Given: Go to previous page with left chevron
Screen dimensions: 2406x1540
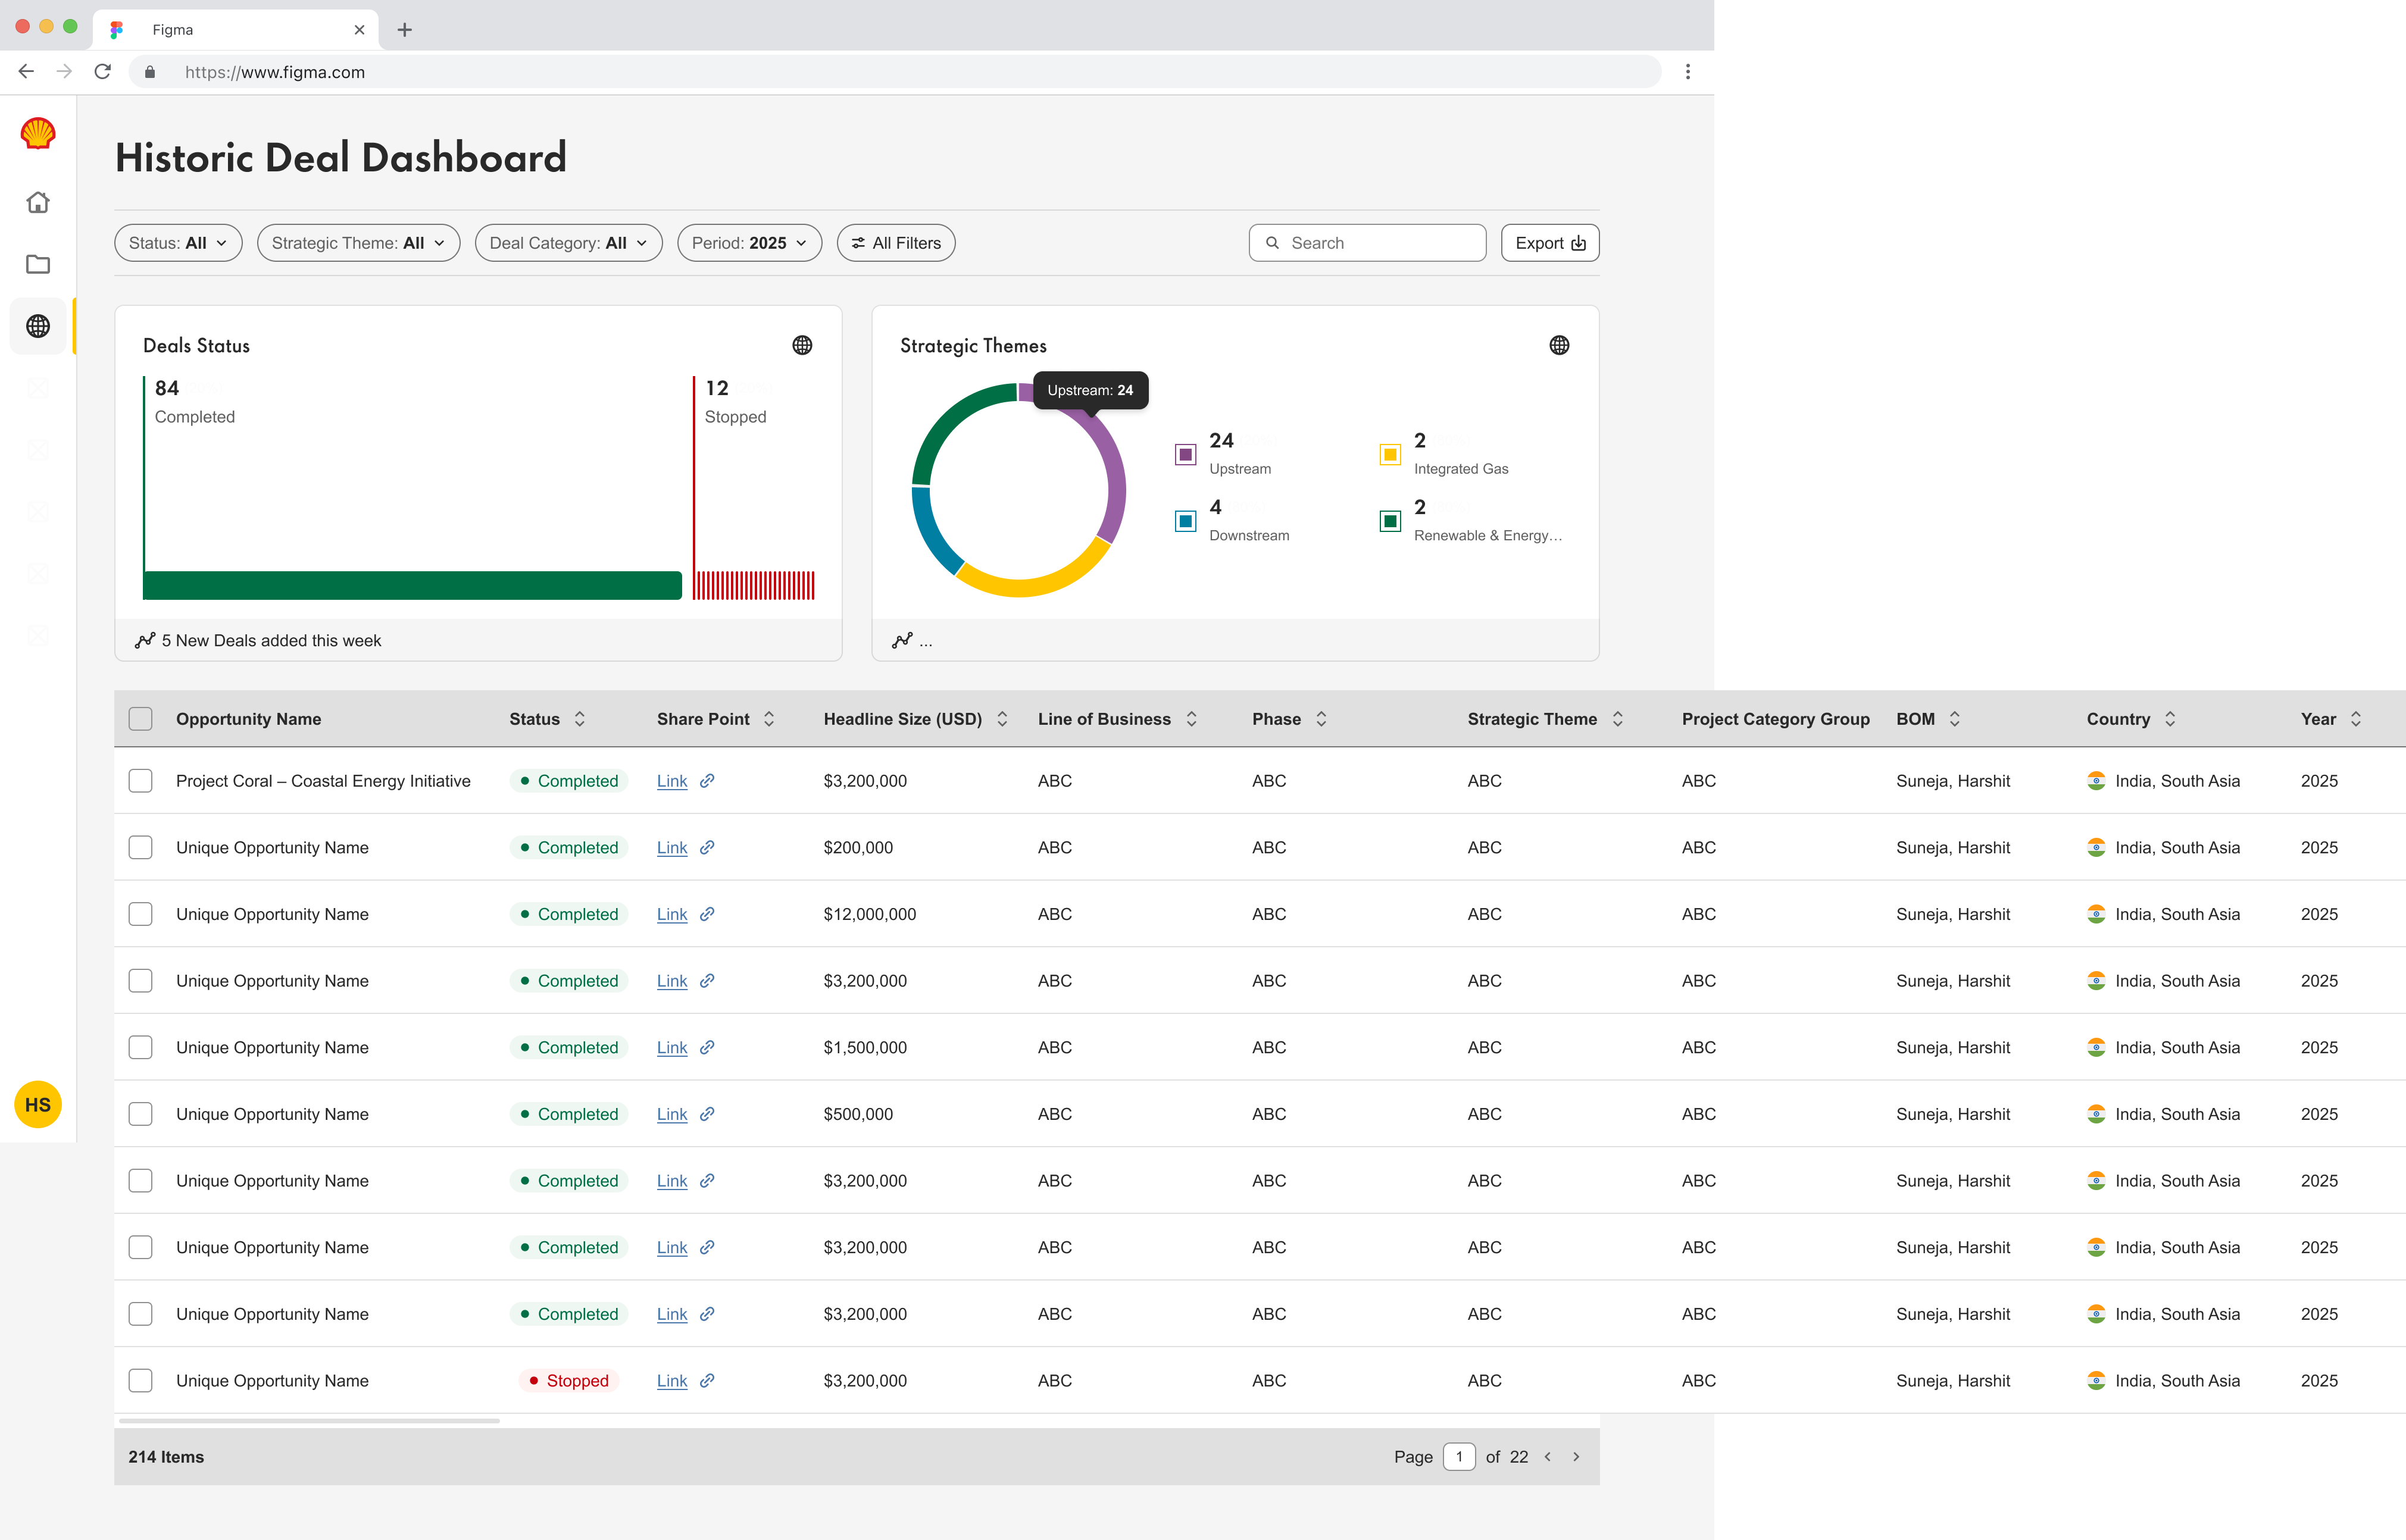Looking at the screenshot, I should click(1548, 1457).
